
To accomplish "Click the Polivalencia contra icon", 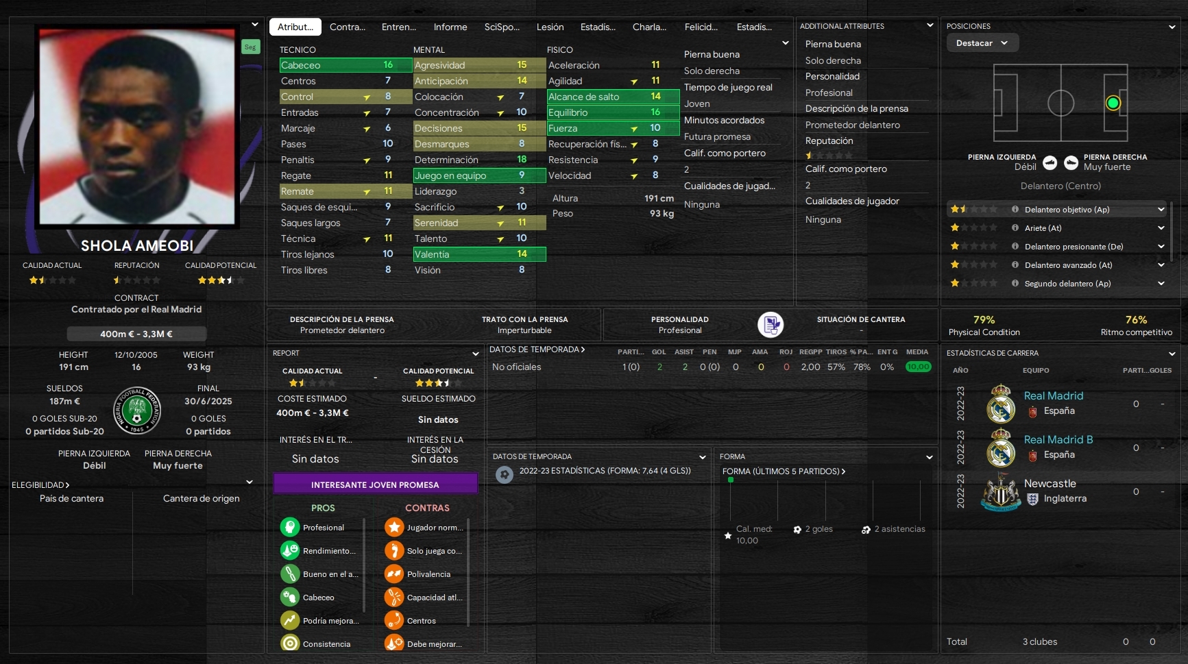I will click(394, 574).
